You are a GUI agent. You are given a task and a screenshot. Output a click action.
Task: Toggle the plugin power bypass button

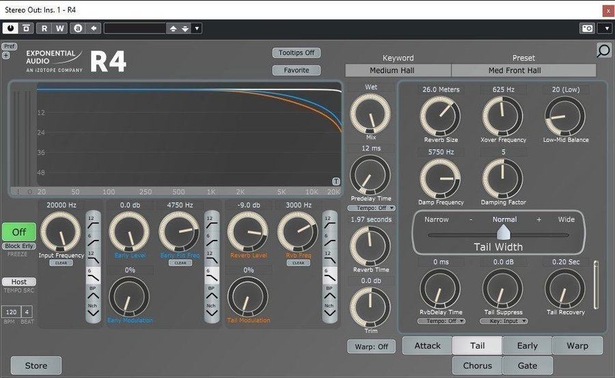[x=10, y=28]
